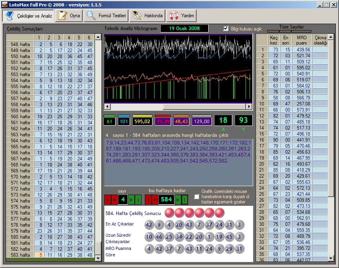Sort by En son column header
Screen dimensions: 339x268
(x=286, y=40)
